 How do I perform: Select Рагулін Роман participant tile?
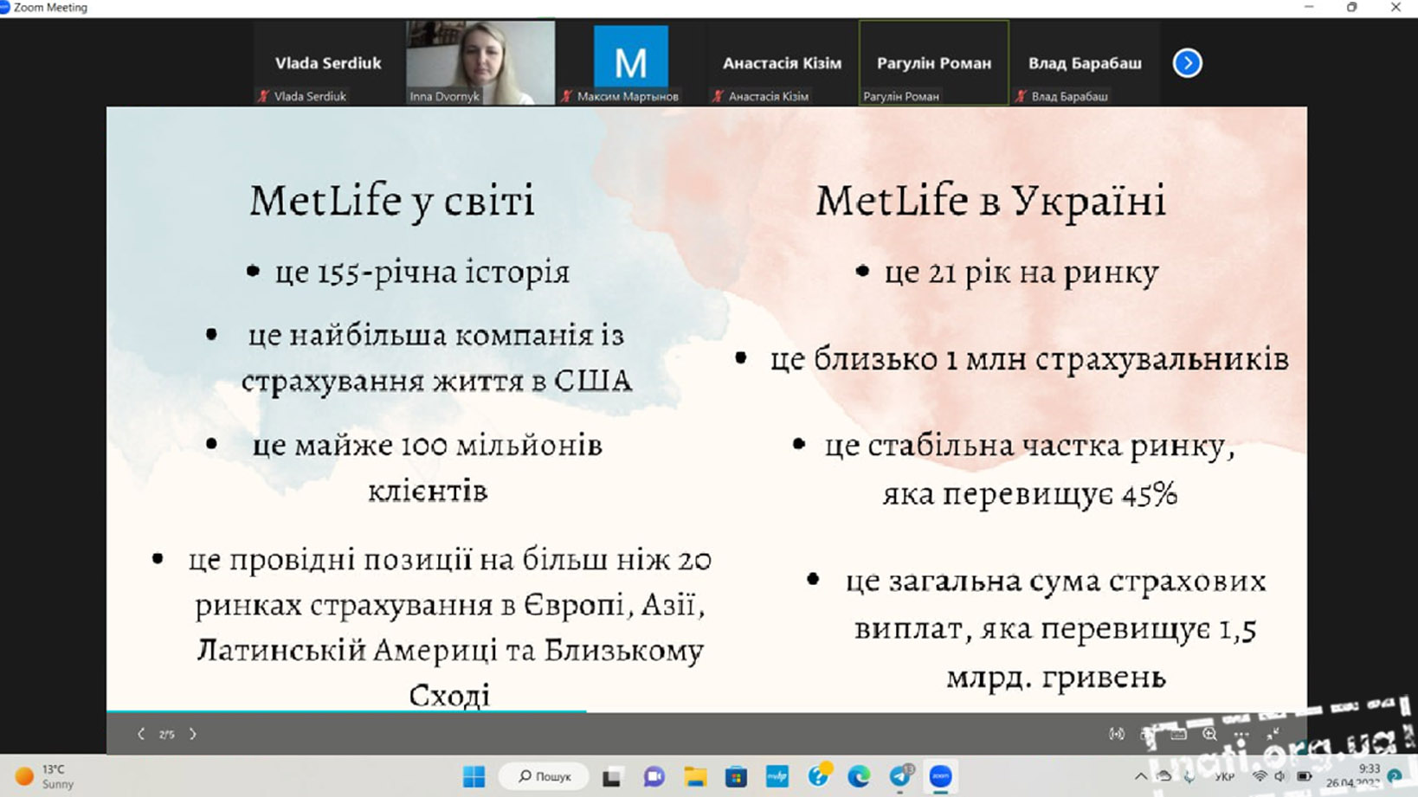pos(933,62)
